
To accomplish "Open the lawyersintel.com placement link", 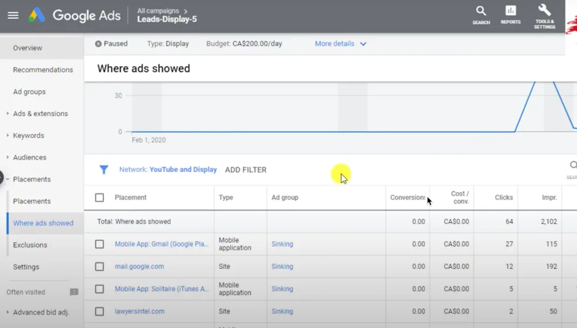I will [140, 311].
